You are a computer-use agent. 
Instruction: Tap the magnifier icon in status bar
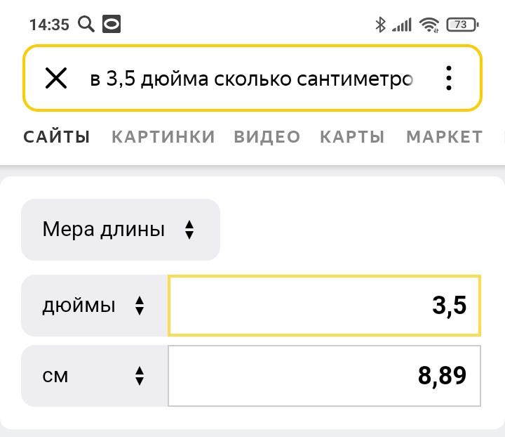86,25
